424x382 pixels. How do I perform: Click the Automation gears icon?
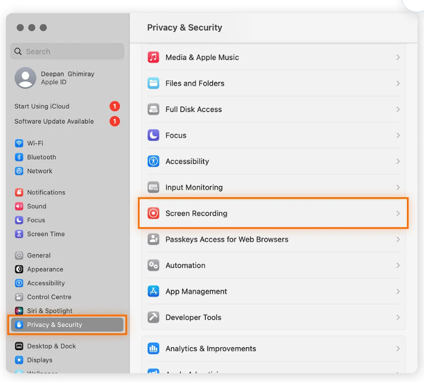point(153,265)
